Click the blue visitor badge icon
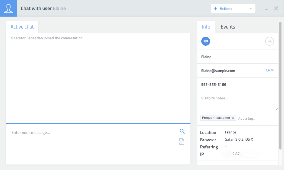This screenshot has height=170, width=284. point(206,41)
